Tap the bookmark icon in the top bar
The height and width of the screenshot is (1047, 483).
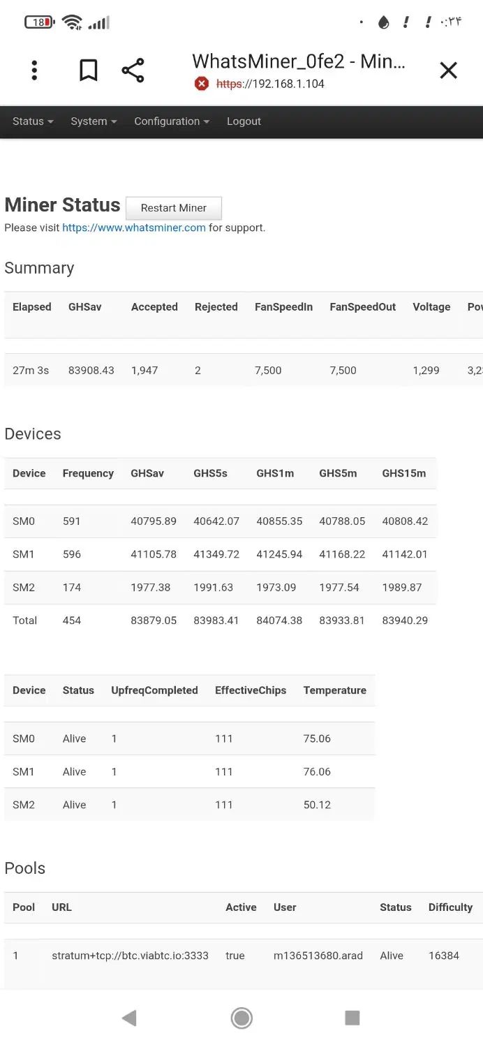tap(88, 70)
